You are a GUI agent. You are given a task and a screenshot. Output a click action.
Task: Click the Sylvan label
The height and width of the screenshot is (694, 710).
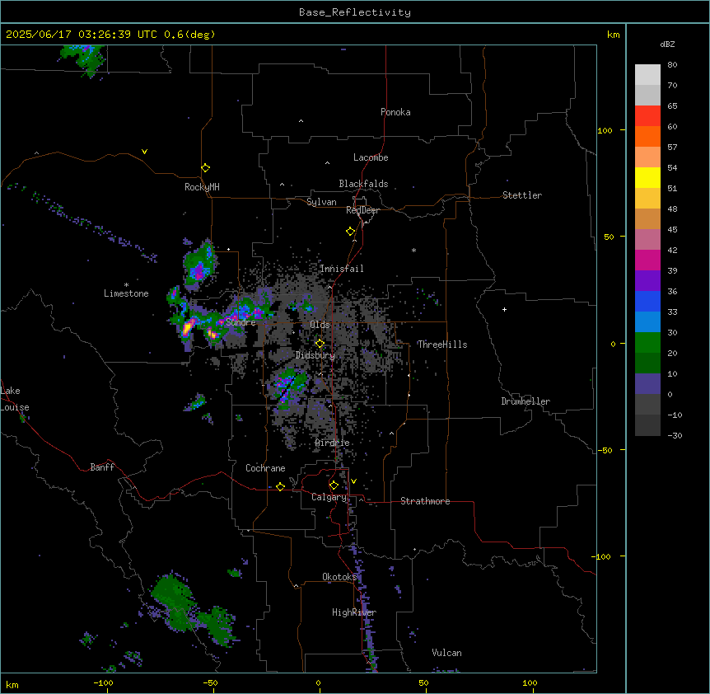click(321, 202)
